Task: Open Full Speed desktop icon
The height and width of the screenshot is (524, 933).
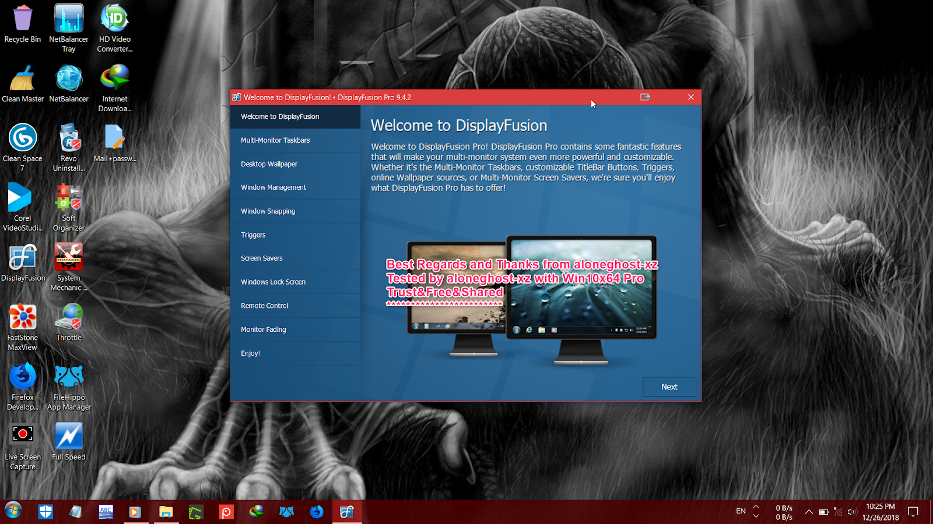Action: pos(69,441)
